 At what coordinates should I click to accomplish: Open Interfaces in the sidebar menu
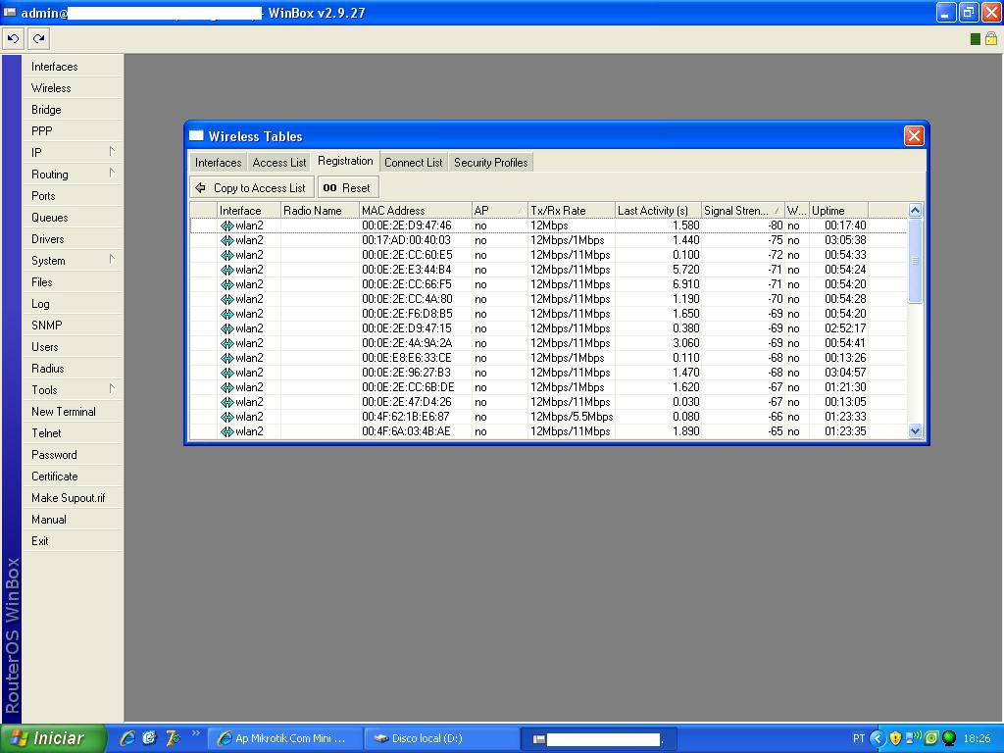pos(73,66)
